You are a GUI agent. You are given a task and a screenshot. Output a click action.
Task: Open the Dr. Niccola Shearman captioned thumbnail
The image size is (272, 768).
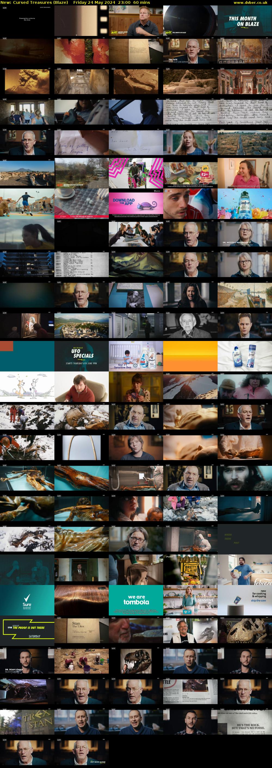[245, 234]
